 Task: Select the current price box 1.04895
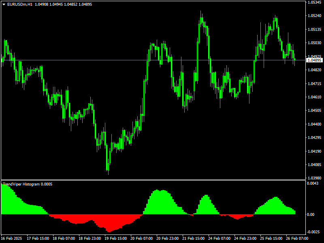point(314,60)
